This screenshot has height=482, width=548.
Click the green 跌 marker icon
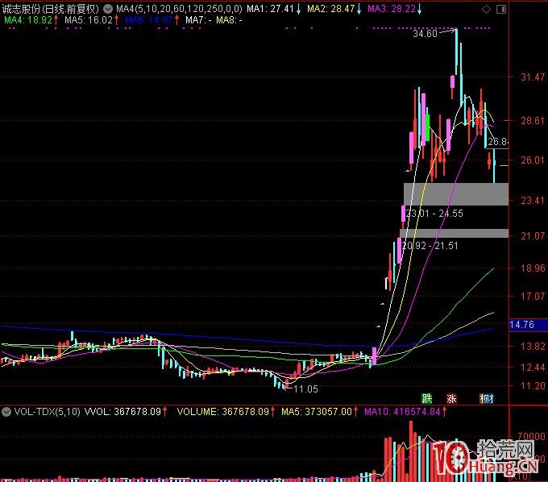[427, 398]
